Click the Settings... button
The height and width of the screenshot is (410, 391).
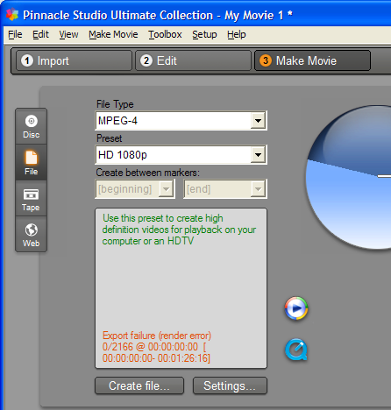click(x=230, y=385)
